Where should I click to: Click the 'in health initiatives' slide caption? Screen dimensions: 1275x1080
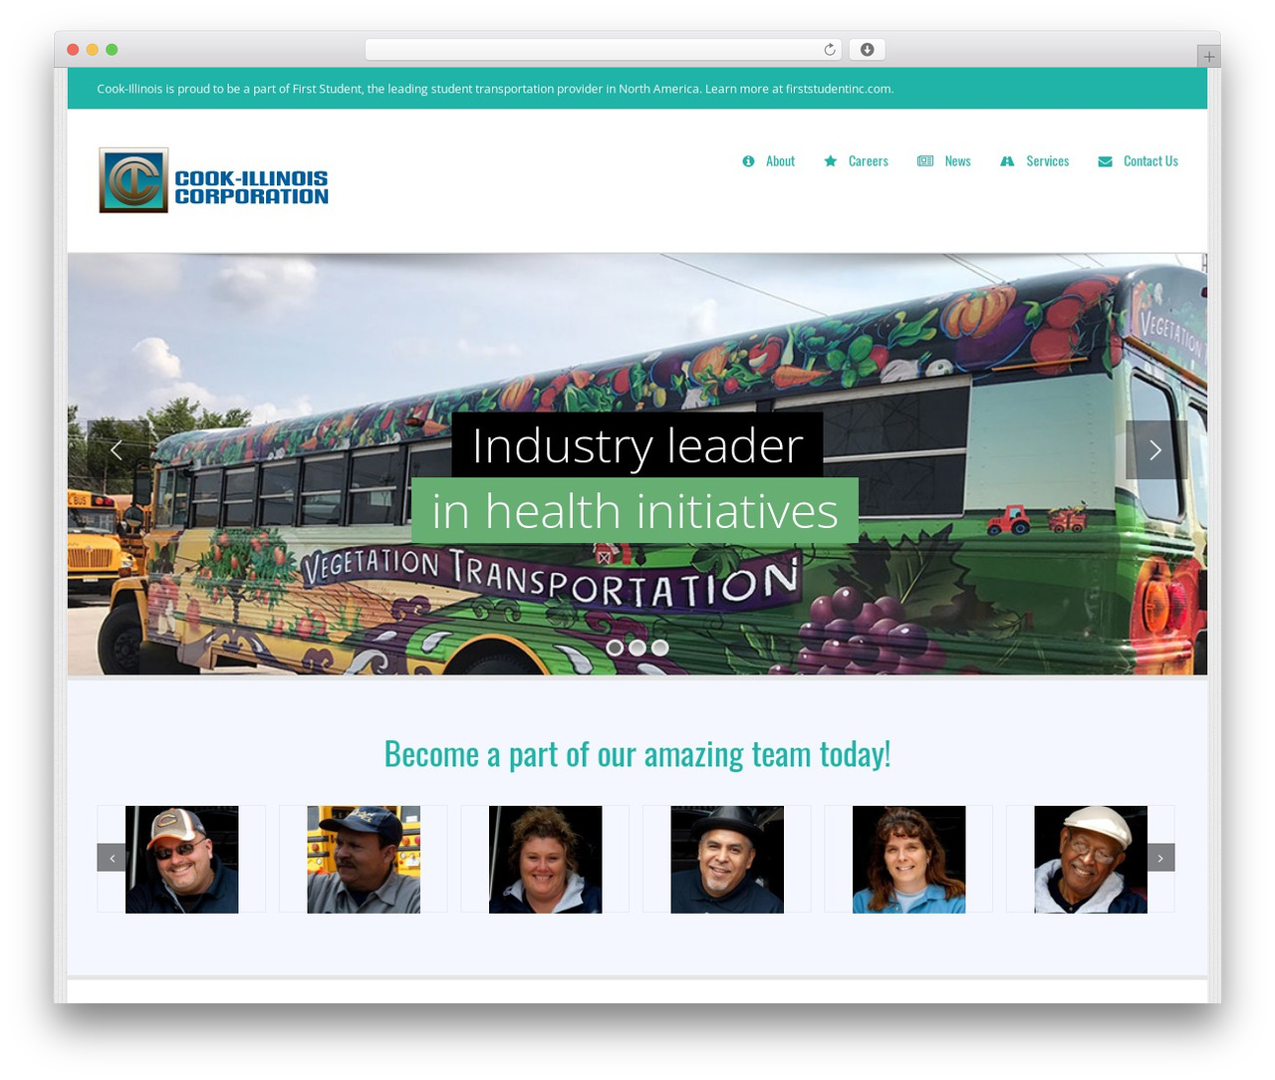click(x=635, y=510)
